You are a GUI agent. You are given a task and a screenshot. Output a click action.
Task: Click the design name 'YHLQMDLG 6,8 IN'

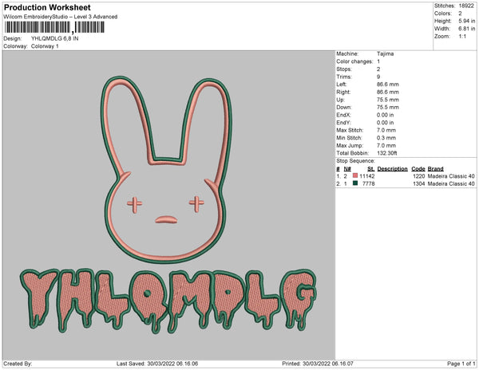coord(54,39)
